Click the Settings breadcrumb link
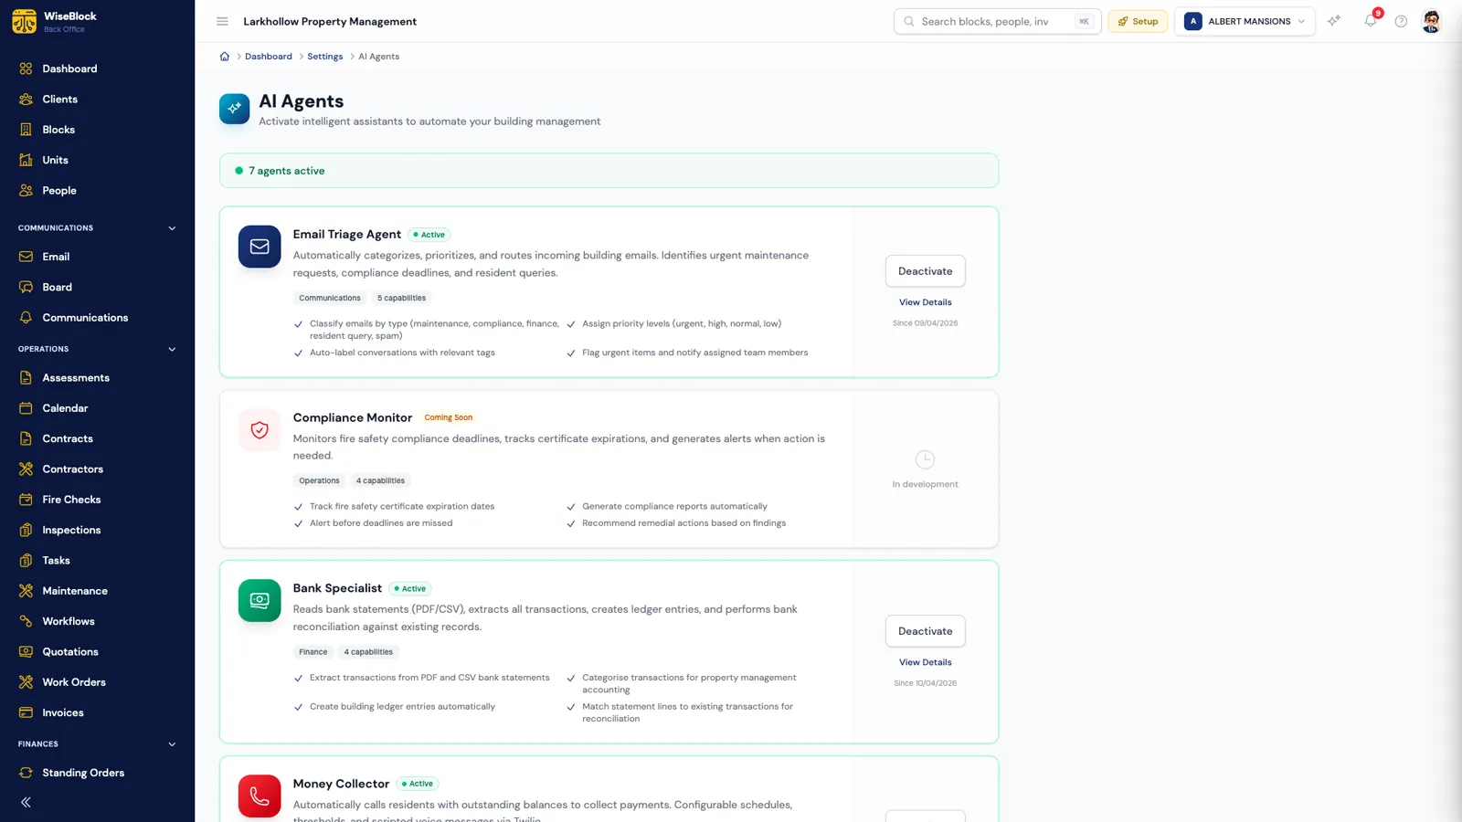 pyautogui.click(x=325, y=57)
